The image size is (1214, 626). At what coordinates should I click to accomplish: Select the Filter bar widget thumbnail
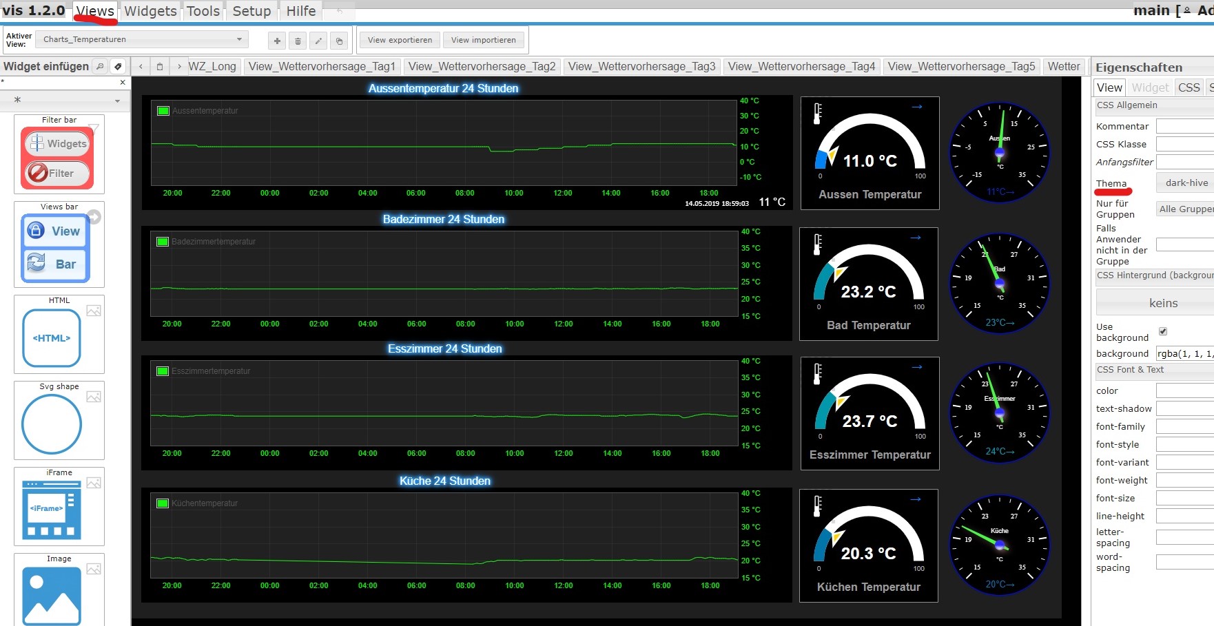[59, 158]
